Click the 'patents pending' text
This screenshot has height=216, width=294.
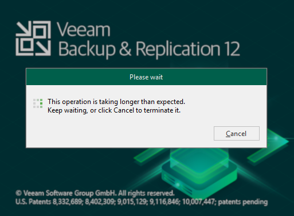click(x=243, y=202)
